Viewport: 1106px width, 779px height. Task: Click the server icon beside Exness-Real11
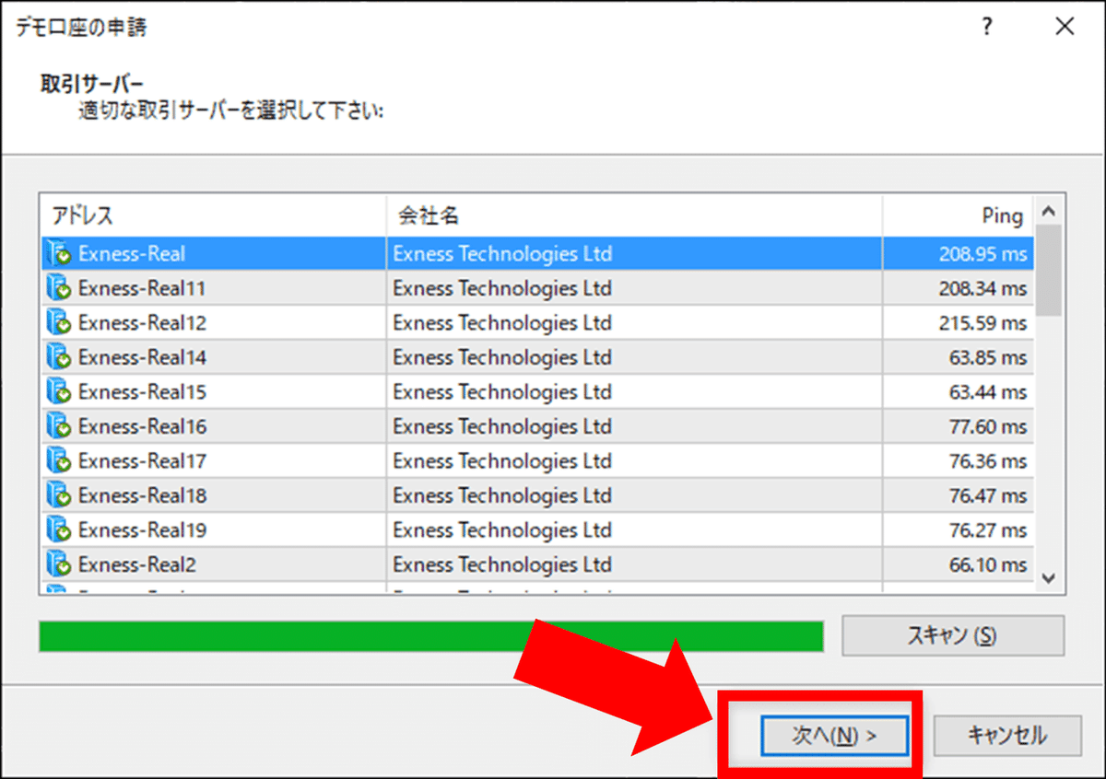59,289
